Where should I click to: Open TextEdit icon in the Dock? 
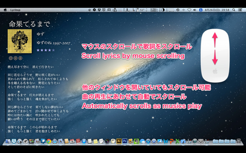(101, 141)
